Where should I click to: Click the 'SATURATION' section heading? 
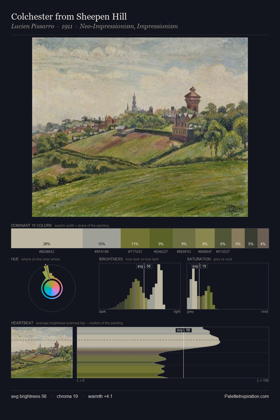coord(199,259)
